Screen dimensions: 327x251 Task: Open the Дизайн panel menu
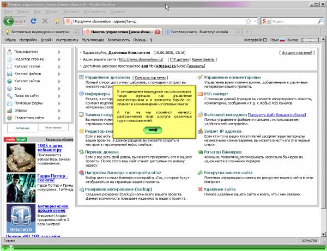click(46, 40)
